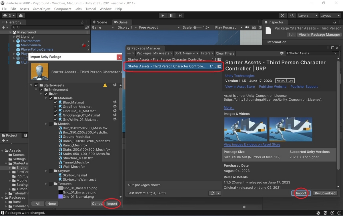Click the Play button in the toolbar

[x=163, y=16]
